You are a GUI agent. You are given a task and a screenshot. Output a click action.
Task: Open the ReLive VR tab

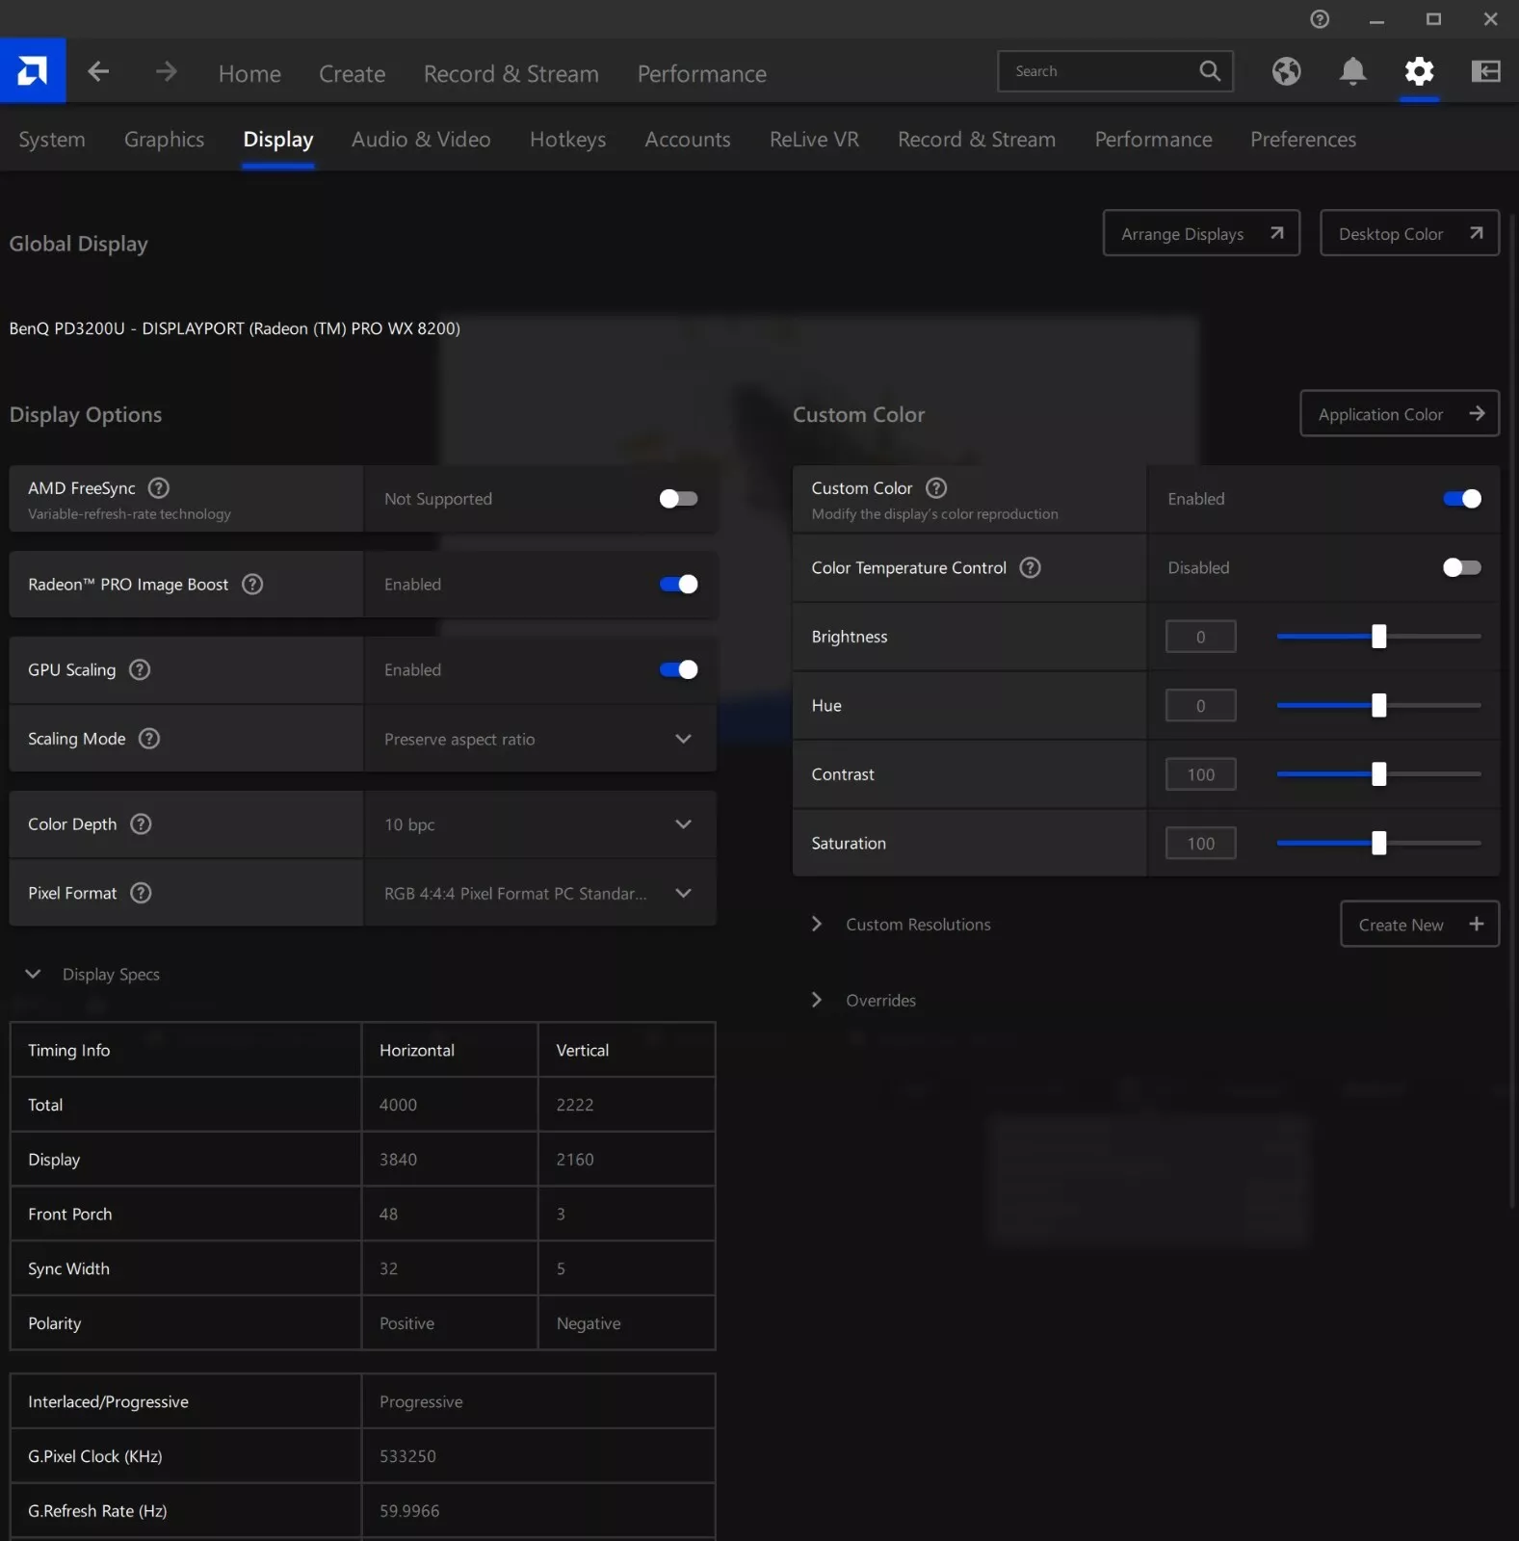point(814,140)
